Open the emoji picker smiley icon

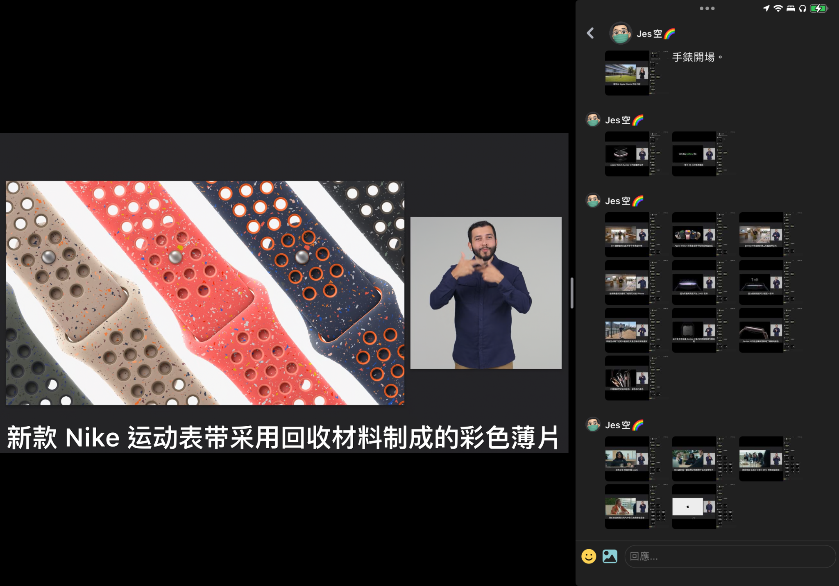(589, 556)
